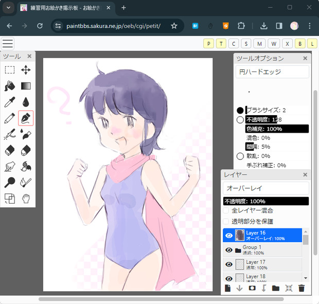Select the hand pan tool
Image resolution: width=319 pixels, height=304 pixels.
26,199
